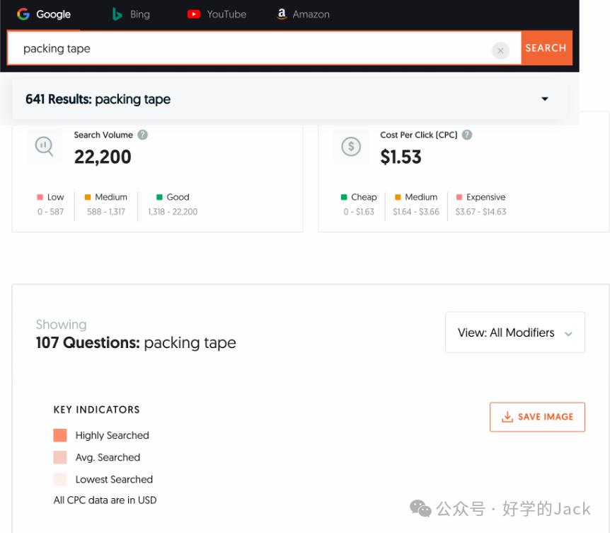Select the Medium search volume legend marker
The height and width of the screenshot is (533, 610).
pos(87,197)
